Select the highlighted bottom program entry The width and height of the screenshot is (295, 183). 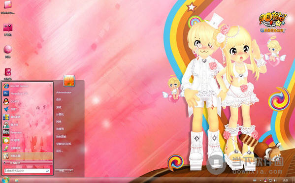point(27,156)
